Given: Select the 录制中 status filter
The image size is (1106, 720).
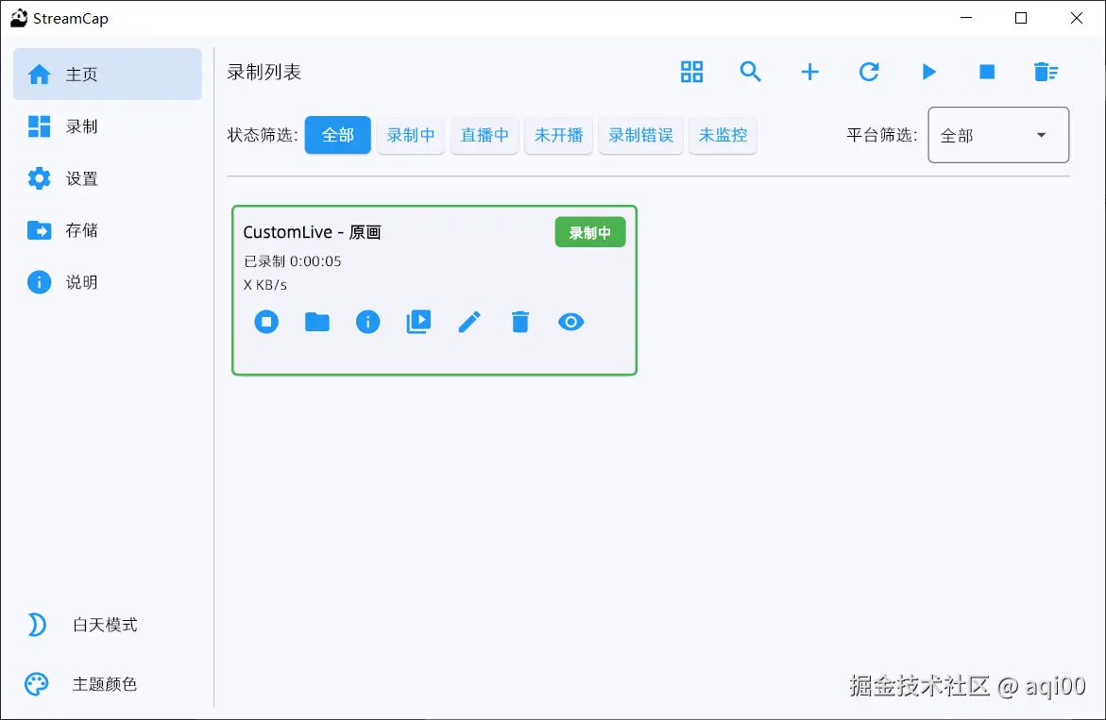Looking at the screenshot, I should (411, 135).
